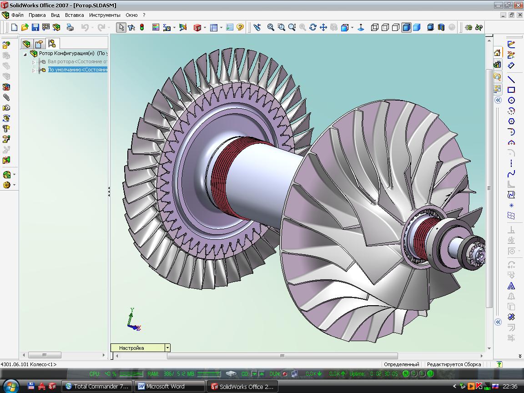The height and width of the screenshot is (393, 524).
Task: Activate the Pan view tool
Action: [323, 27]
